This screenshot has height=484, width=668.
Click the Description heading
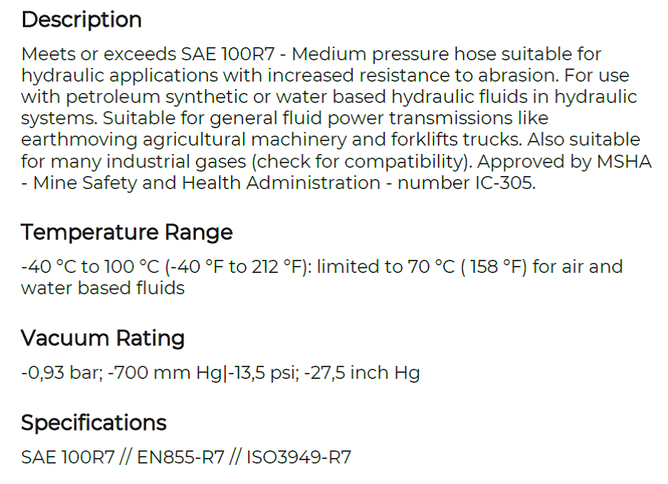82,21
